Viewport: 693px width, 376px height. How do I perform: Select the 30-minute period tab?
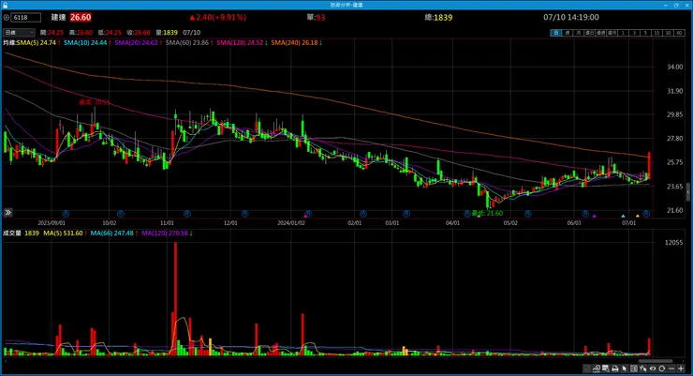669,33
